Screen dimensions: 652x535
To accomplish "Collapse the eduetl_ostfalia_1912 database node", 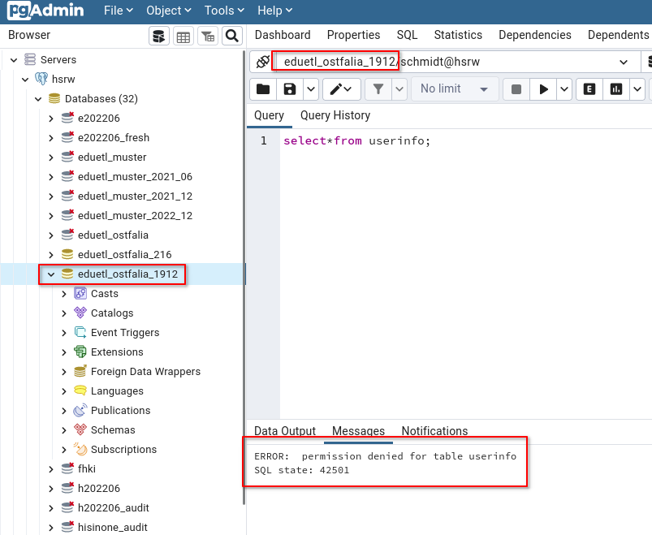I will coord(51,274).
